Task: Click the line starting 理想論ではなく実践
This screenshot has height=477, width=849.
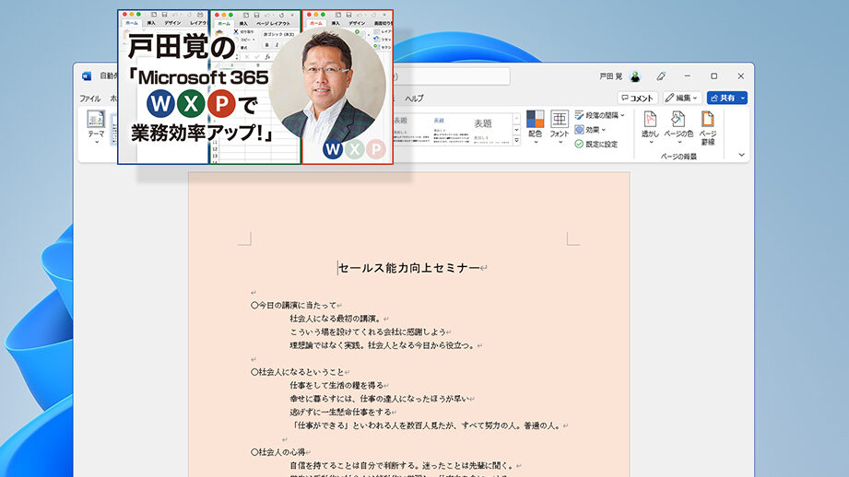Action: coord(383,345)
